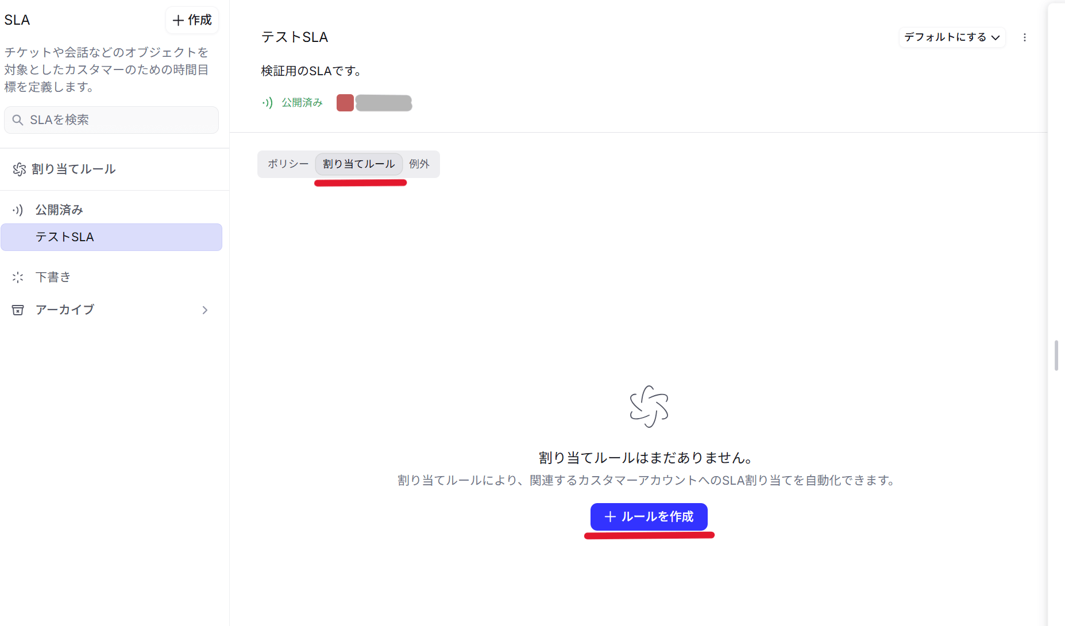
Task: Click the spiral empty-state illustration icon
Action: (649, 407)
